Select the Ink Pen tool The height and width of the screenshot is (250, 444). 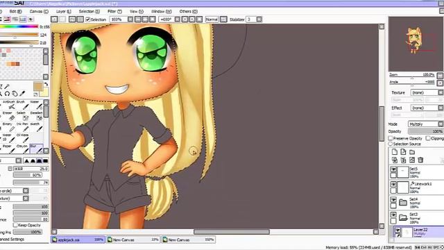(x=23, y=127)
